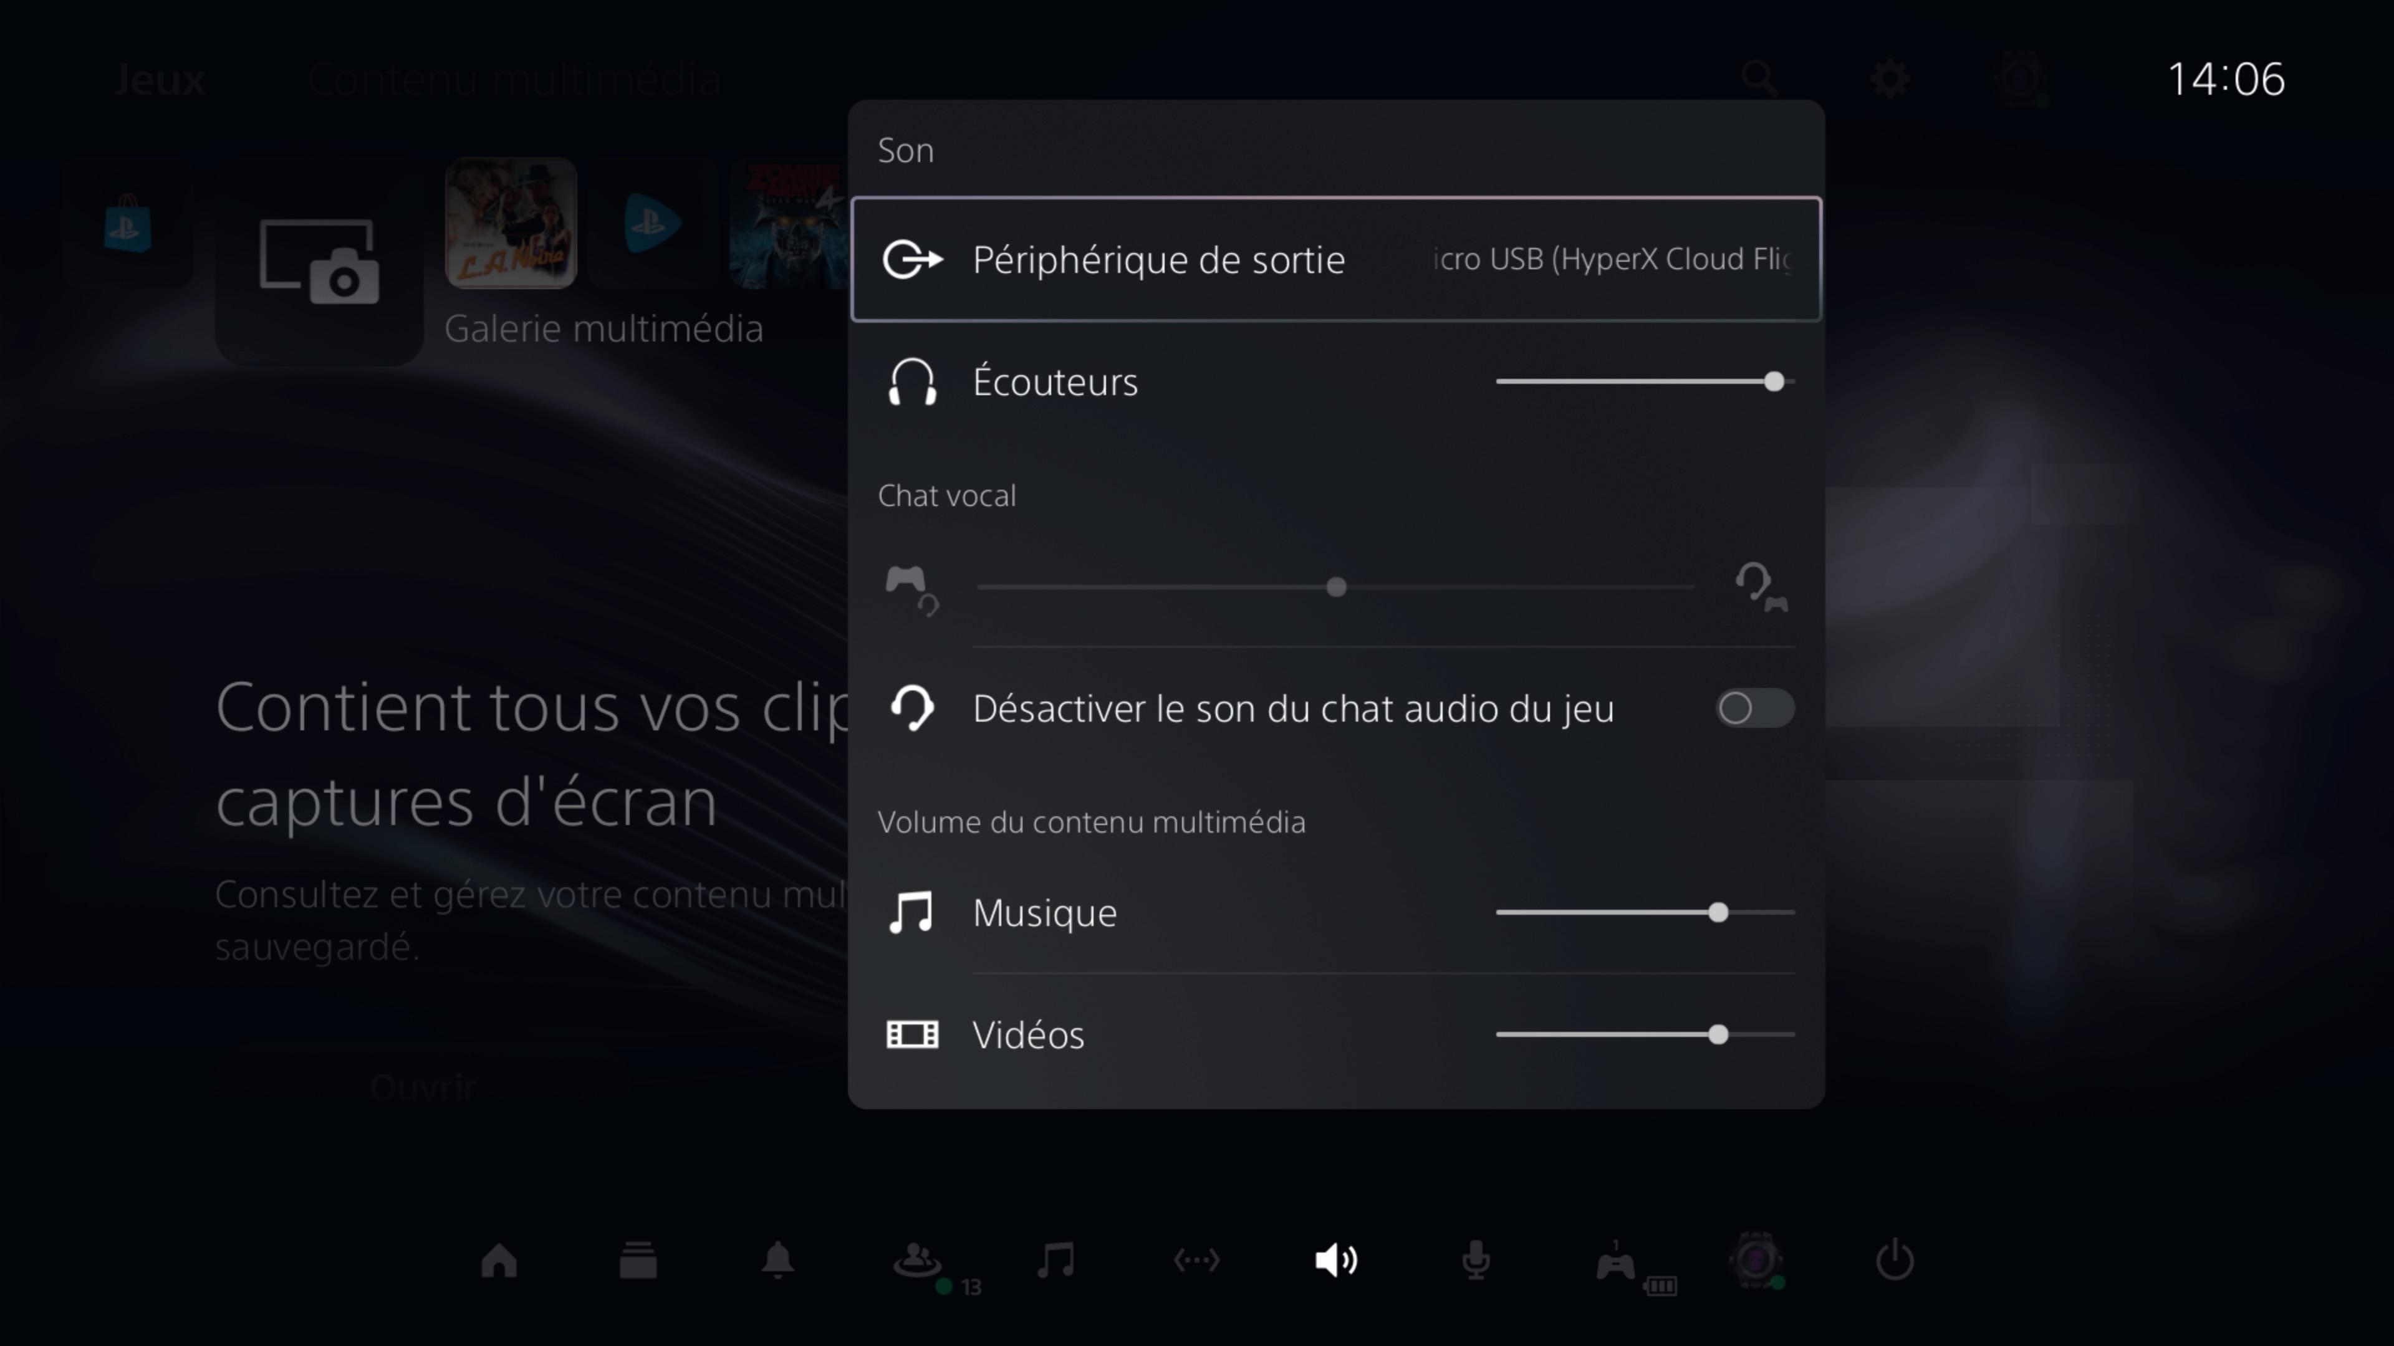Screen dimensions: 2394x1346
Task: Open the Notifications bell icon
Action: point(778,1261)
